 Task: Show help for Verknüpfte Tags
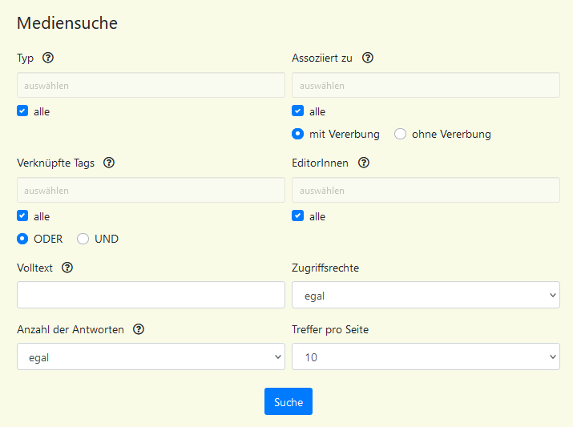tap(109, 163)
